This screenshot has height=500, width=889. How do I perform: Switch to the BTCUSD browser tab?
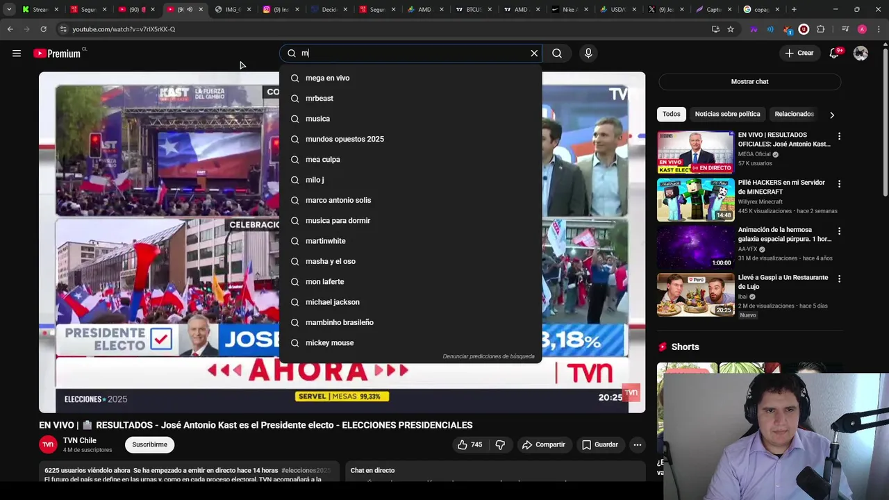tap(475, 10)
